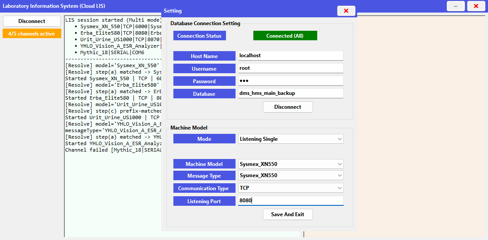Click the Connection Status label
The image size is (488, 240).
[x=199, y=36]
